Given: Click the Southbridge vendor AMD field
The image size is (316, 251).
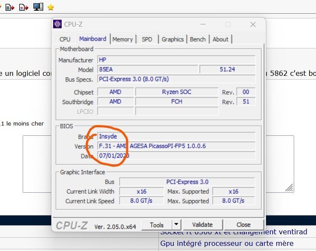Looking at the screenshot, I should pos(116,102).
